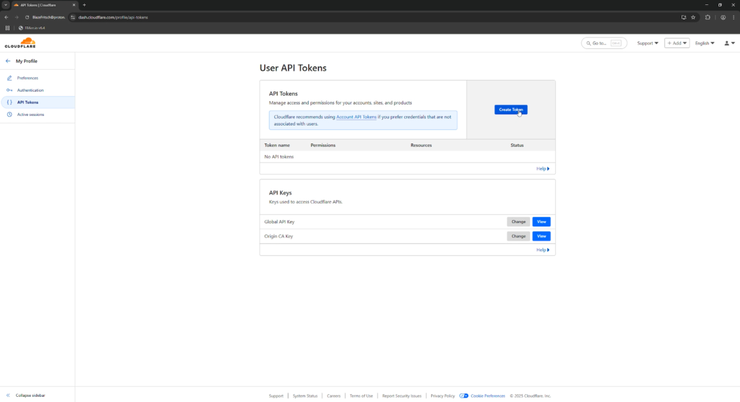Click the Resources column header

pyautogui.click(x=421, y=145)
